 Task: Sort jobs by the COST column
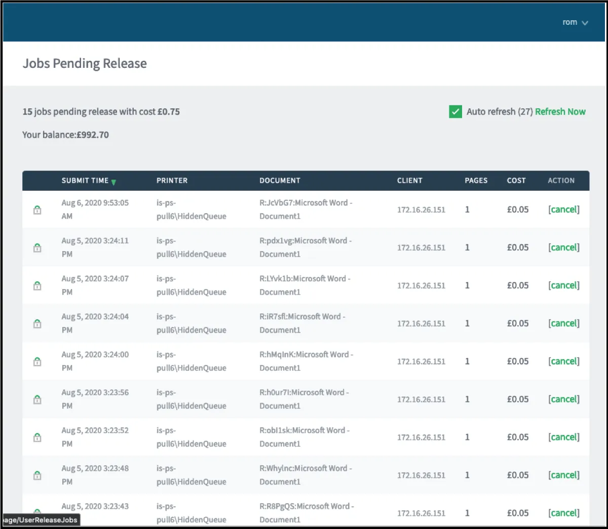click(516, 181)
